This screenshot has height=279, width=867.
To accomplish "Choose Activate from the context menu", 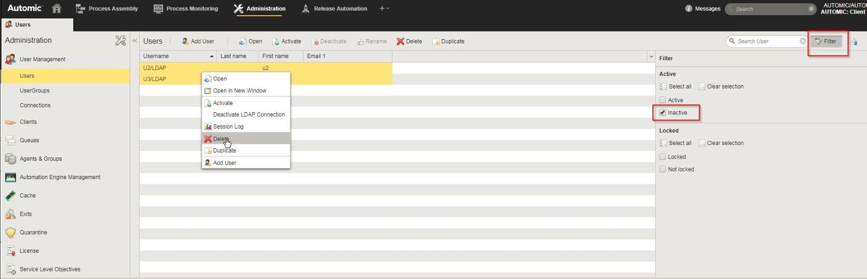I will pos(246,103).
